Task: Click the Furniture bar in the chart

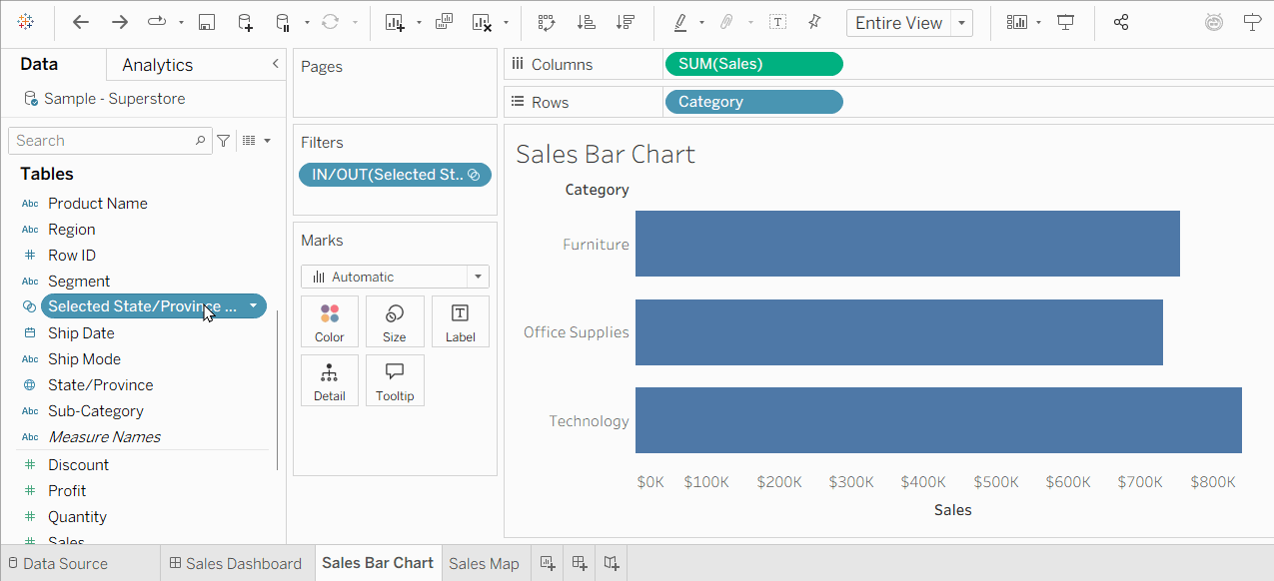Action: tap(907, 244)
